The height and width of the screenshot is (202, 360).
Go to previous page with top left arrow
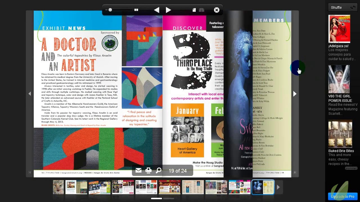point(157,10)
